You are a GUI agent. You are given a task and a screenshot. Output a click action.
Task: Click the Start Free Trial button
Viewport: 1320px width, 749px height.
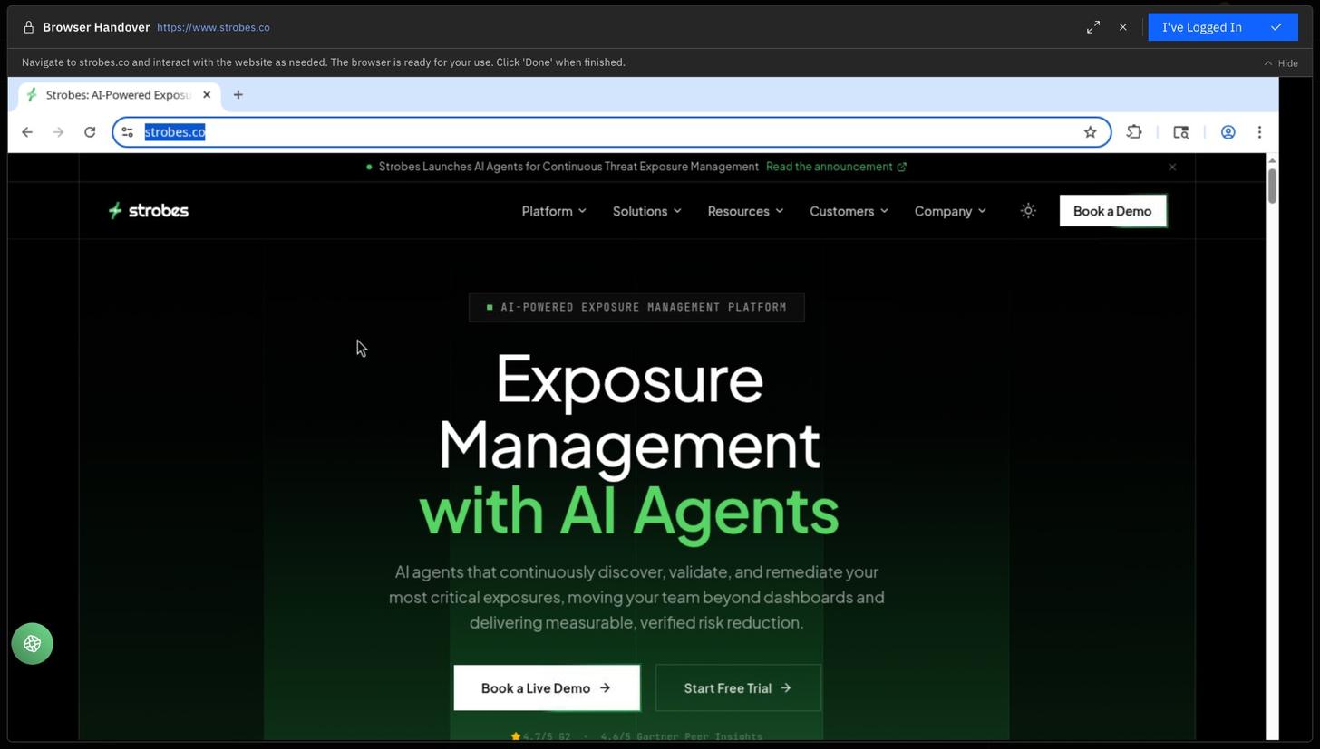tap(738, 688)
